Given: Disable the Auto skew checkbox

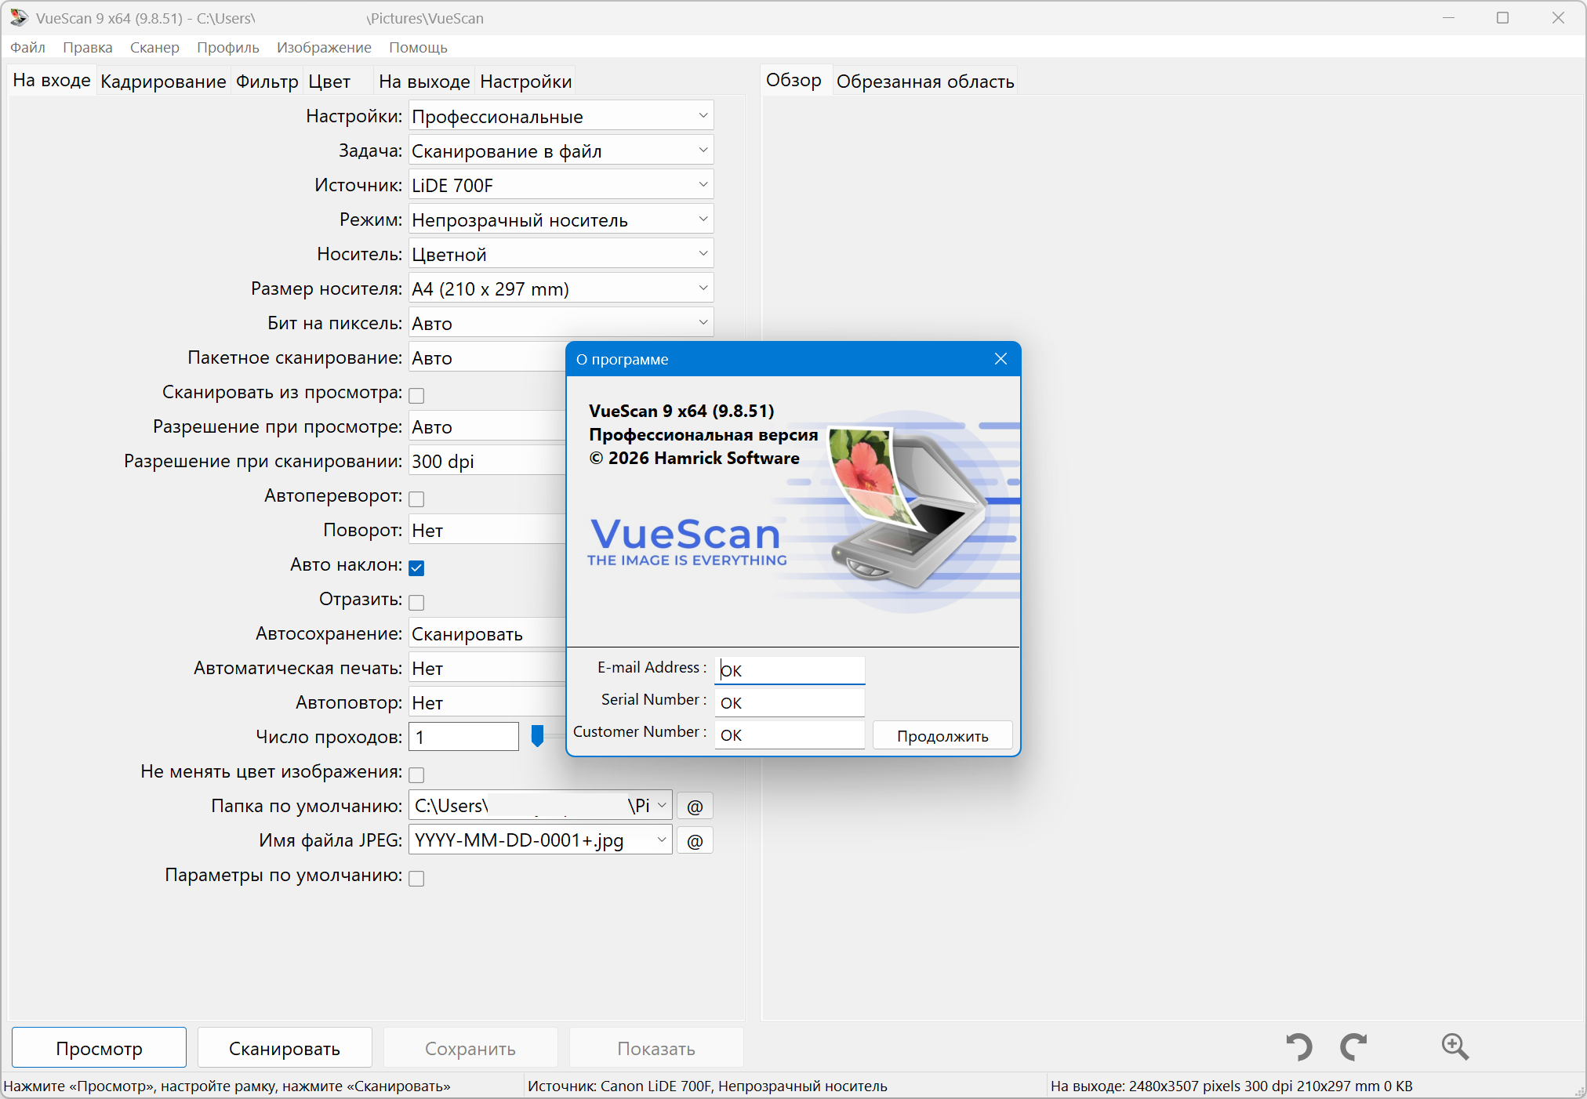Looking at the screenshot, I should 417,568.
